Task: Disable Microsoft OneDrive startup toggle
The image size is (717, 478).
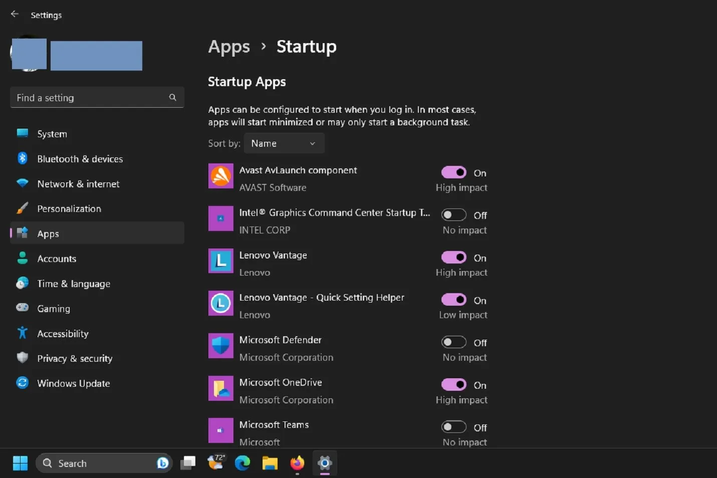Action: [453, 384]
